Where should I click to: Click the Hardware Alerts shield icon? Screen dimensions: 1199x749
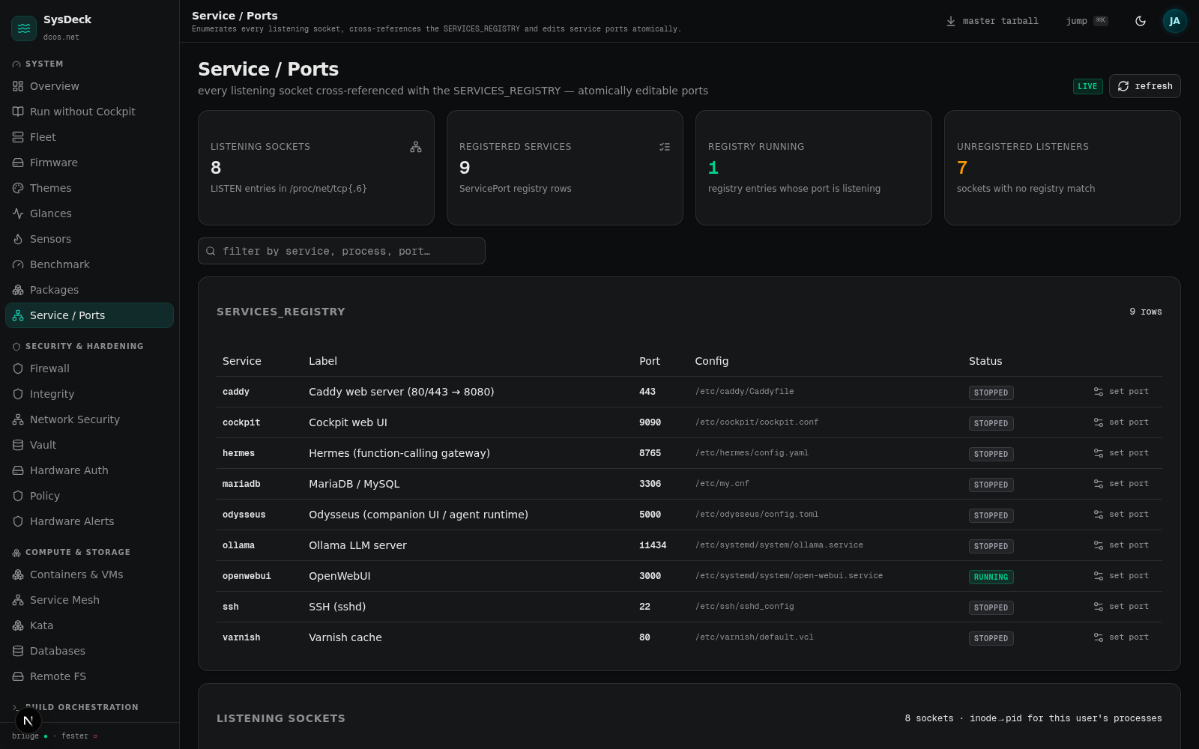pyautogui.click(x=18, y=521)
